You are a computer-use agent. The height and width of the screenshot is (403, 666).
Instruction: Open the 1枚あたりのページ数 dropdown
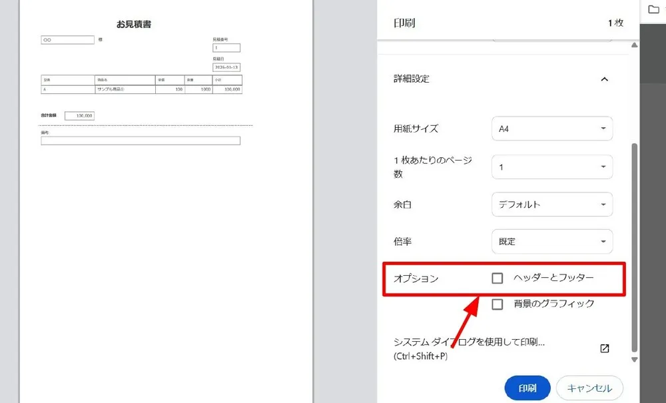tap(551, 167)
